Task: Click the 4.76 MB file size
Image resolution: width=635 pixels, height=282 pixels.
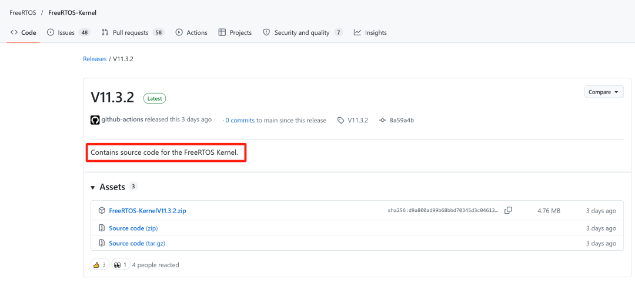Action: tap(549, 211)
